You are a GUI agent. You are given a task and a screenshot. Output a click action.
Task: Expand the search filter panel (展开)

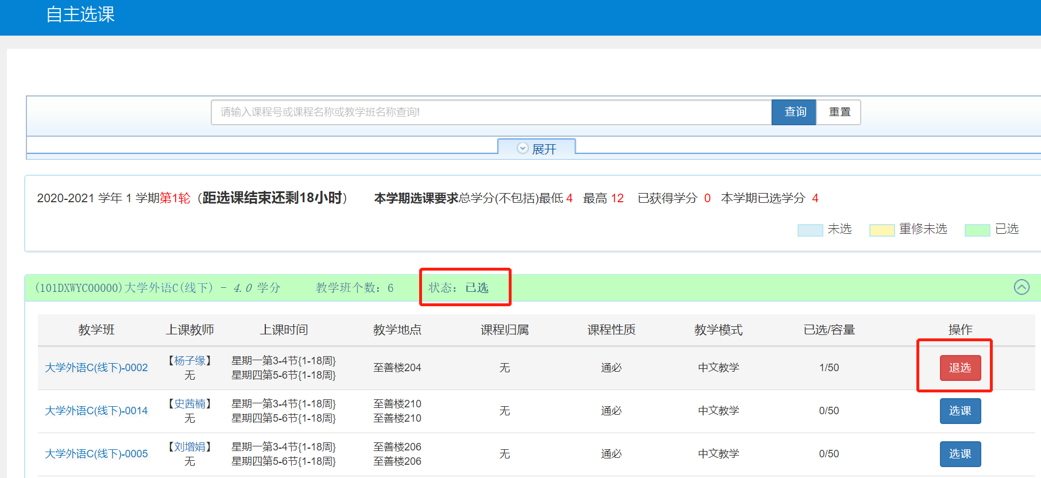(537, 149)
